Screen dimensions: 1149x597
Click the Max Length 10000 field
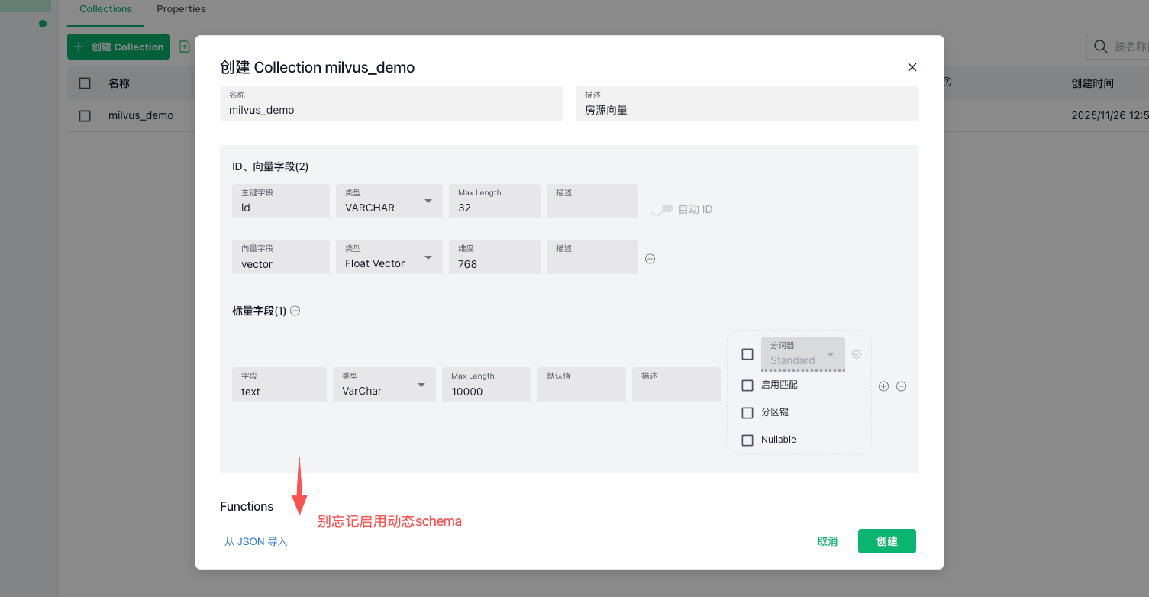pyautogui.click(x=486, y=385)
